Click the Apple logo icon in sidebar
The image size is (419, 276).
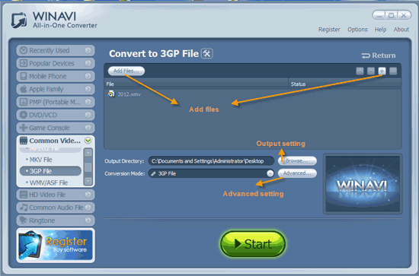(x=24, y=89)
